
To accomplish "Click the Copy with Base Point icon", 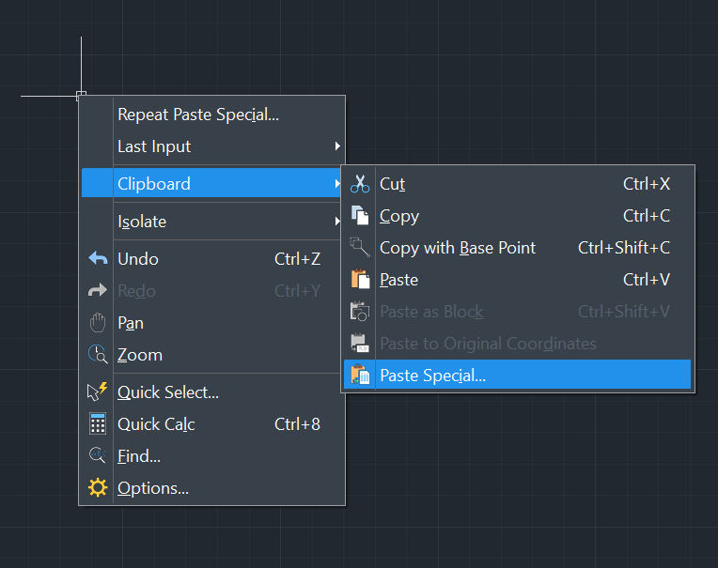I will click(x=360, y=247).
